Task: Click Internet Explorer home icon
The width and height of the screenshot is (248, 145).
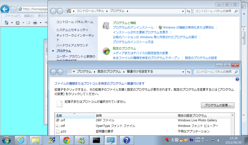Action: point(7,23)
